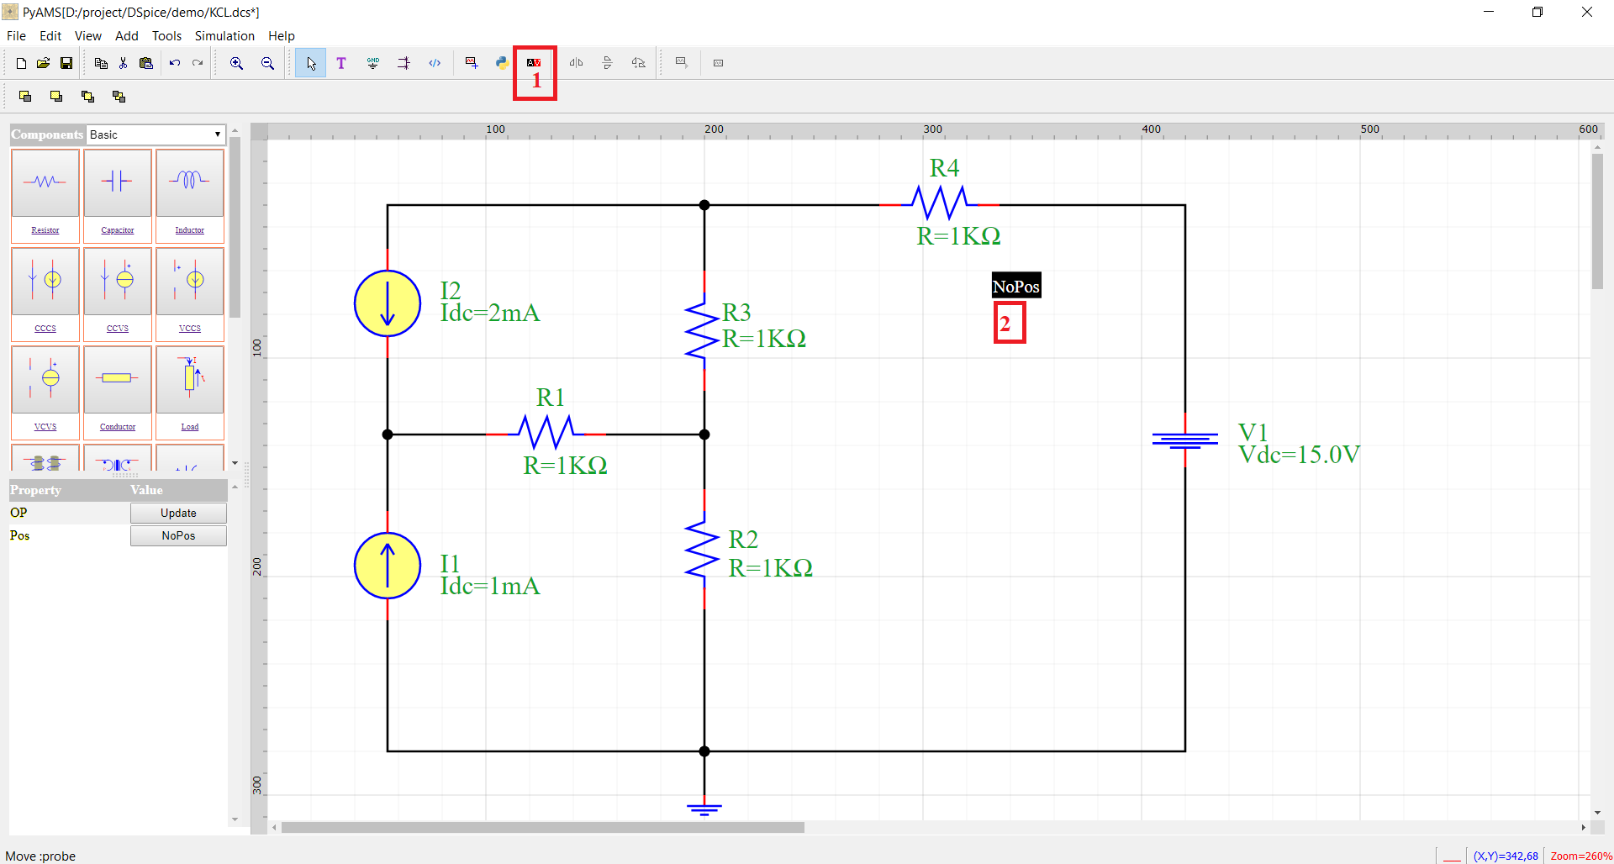Select the wire/pin tool icon
Image resolution: width=1614 pixels, height=864 pixels.
point(404,63)
